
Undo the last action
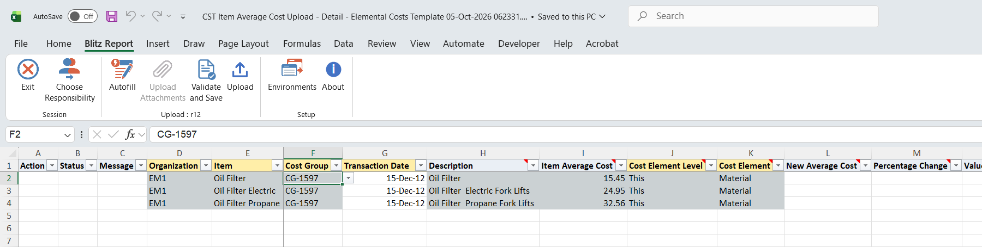tap(130, 16)
